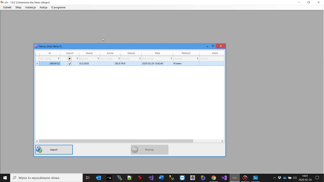Open Google Chrome from the taskbar
This screenshot has width=324, height=182.
point(214,178)
